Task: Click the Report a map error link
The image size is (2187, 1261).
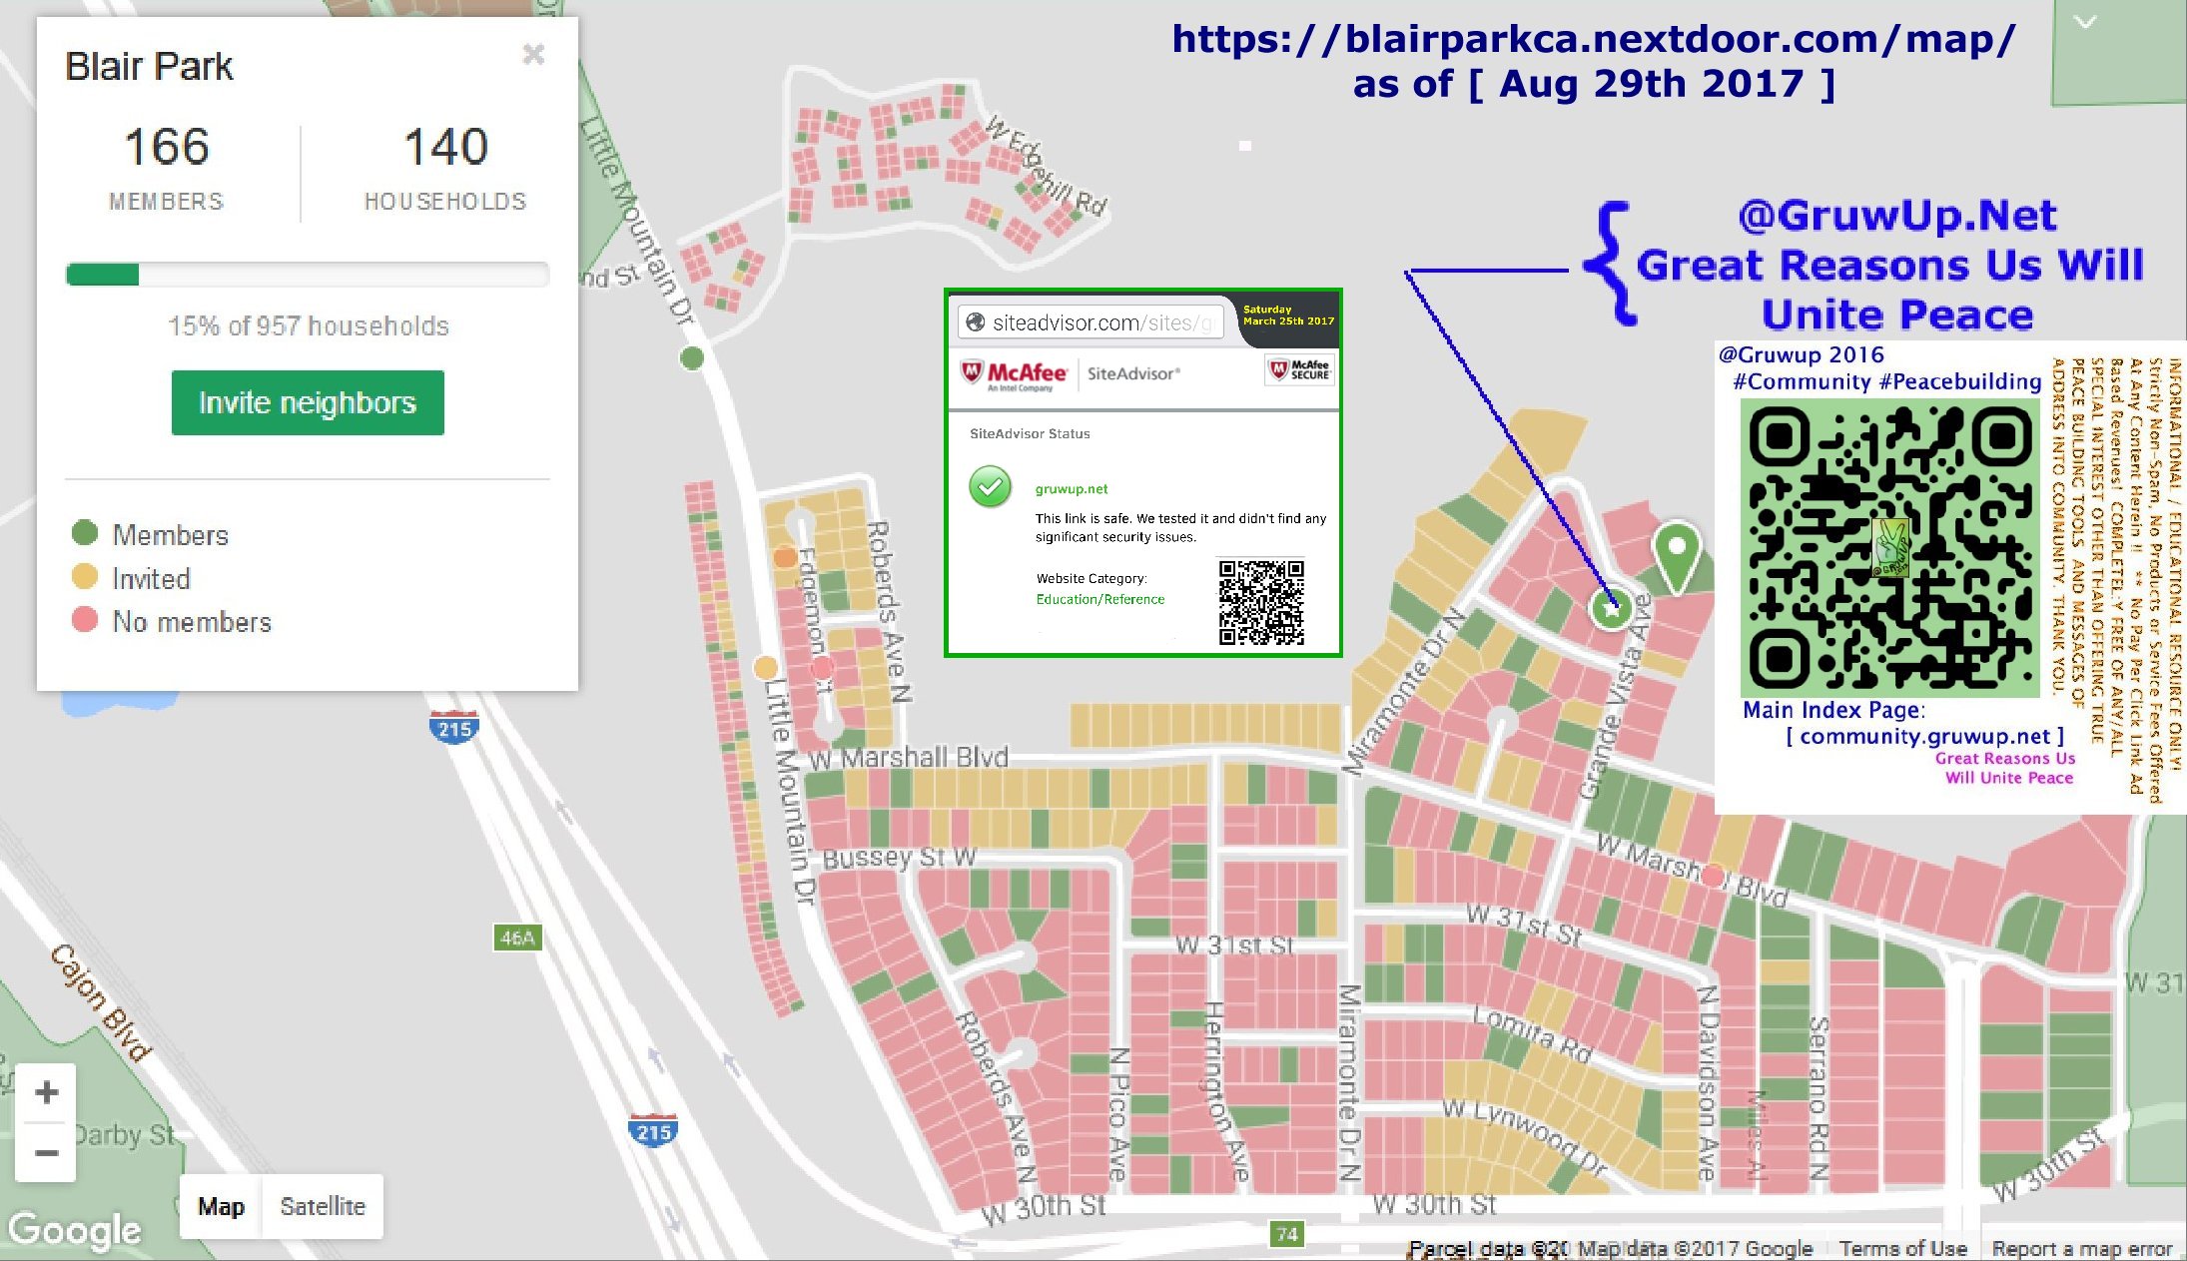Action: click(x=2081, y=1248)
